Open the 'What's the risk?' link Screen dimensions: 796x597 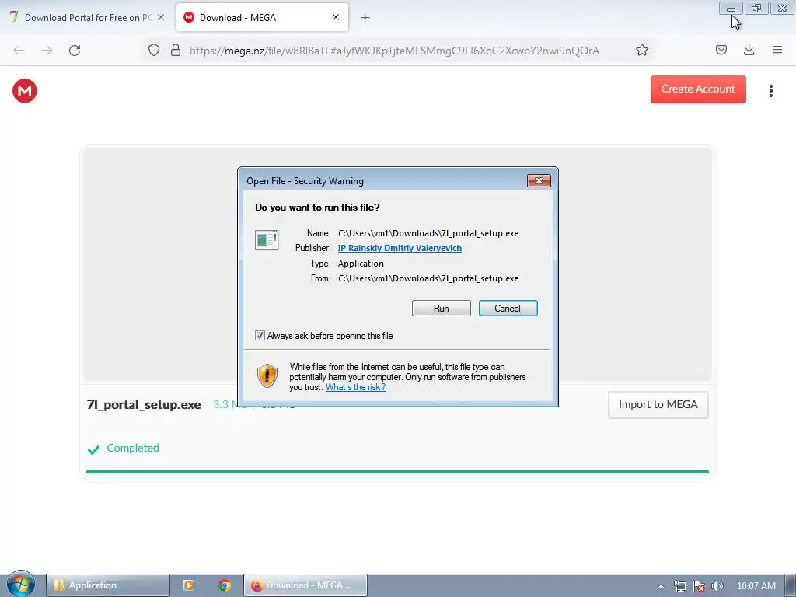pyautogui.click(x=355, y=387)
